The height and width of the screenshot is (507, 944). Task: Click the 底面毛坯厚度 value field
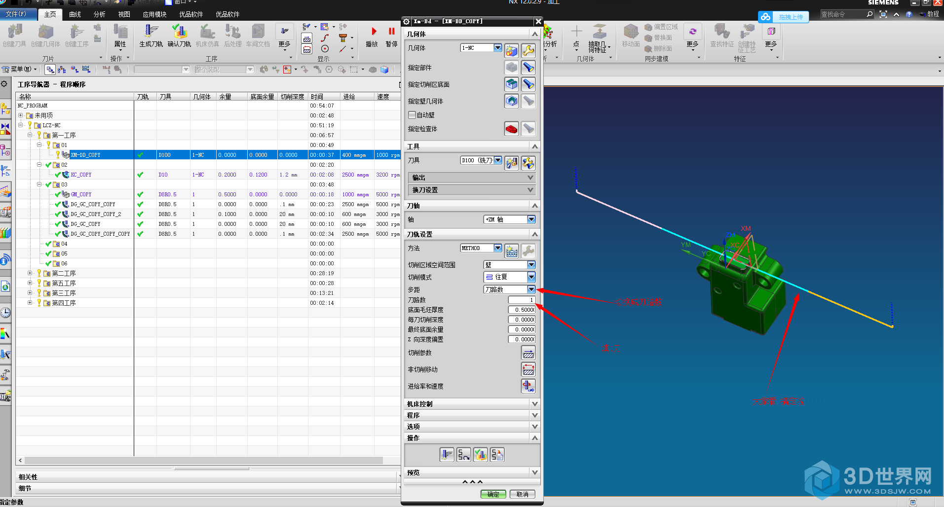coord(522,310)
